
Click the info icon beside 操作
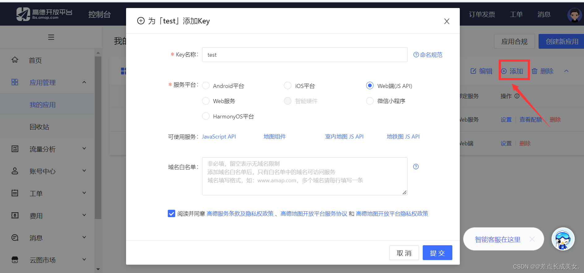(517, 96)
